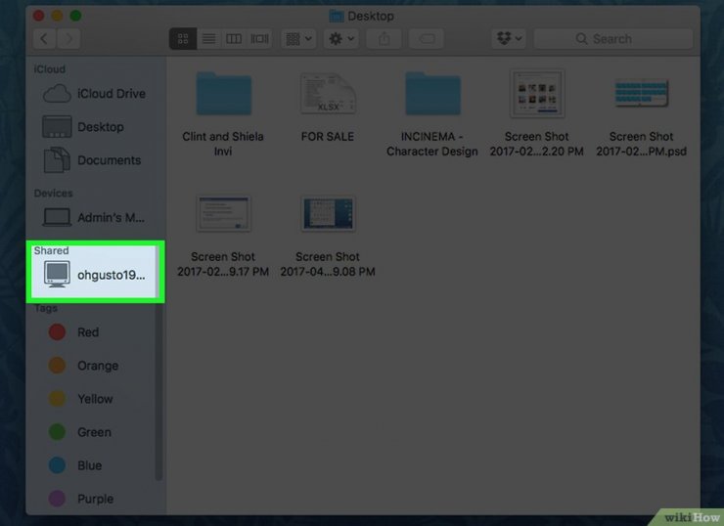
Task: Select Screen Shot 2017-02 psd thumbnail
Action: click(x=641, y=95)
